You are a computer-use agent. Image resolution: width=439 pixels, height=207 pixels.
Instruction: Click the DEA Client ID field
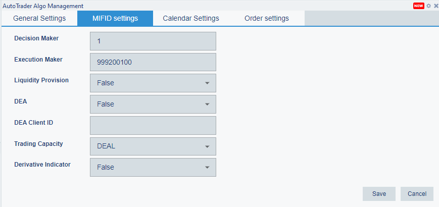tap(153, 125)
